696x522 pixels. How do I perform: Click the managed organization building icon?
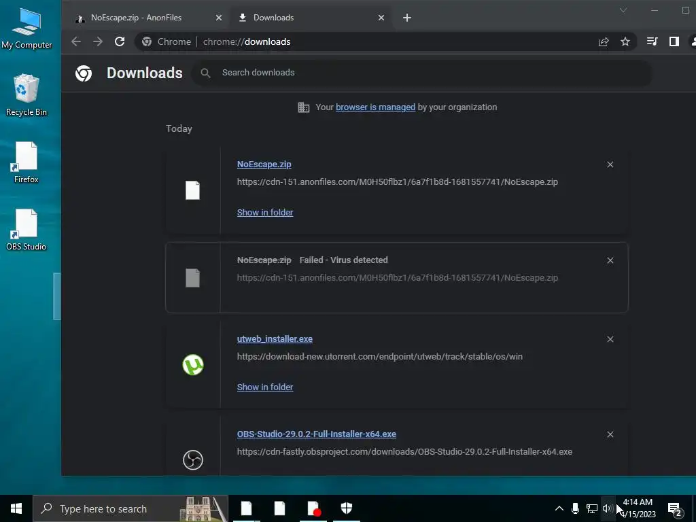[x=304, y=107]
